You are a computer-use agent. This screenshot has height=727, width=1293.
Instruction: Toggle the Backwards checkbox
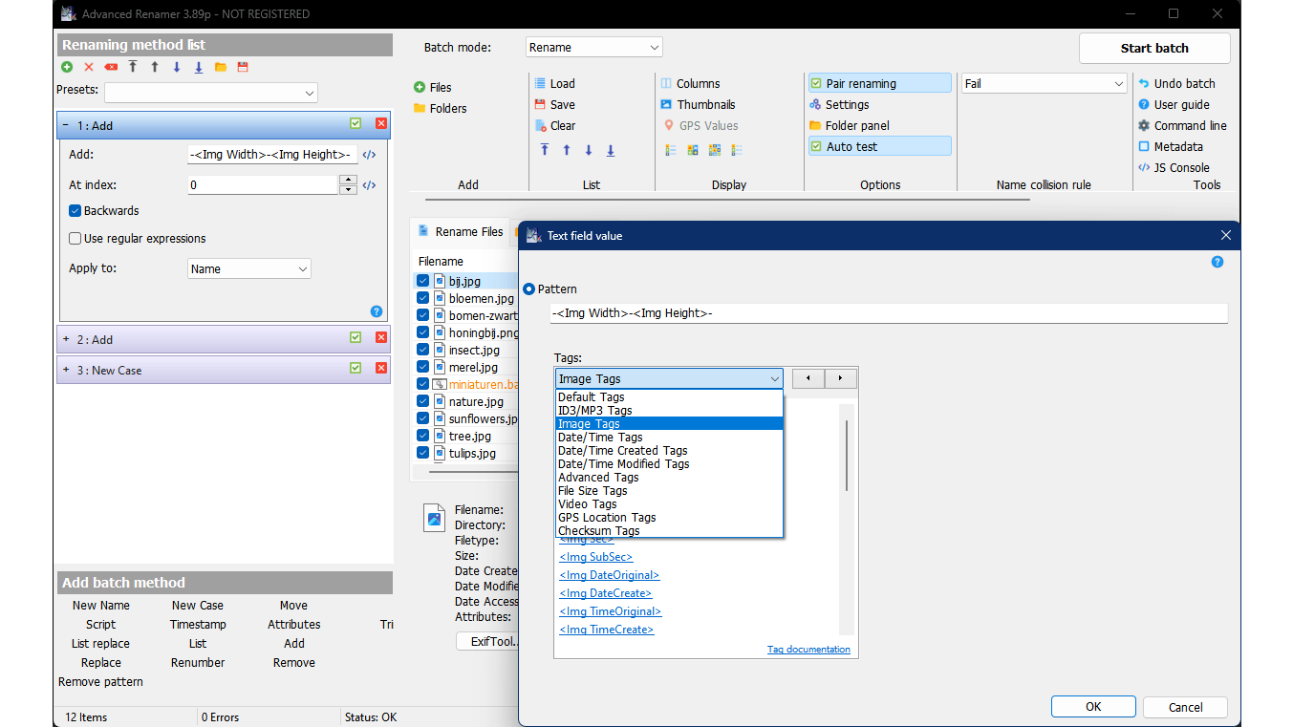[x=75, y=210]
